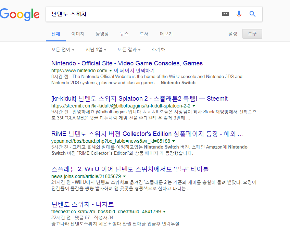Click snippet text '22시간 전 - 댓글 57 - 작성자 34'

[x=82, y=218]
